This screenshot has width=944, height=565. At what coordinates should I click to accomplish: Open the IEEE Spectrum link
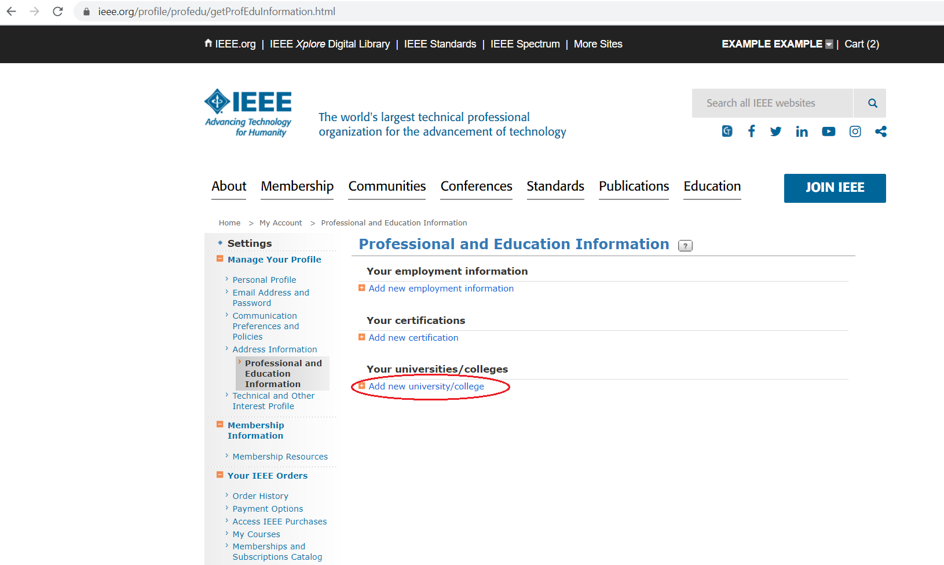525,44
